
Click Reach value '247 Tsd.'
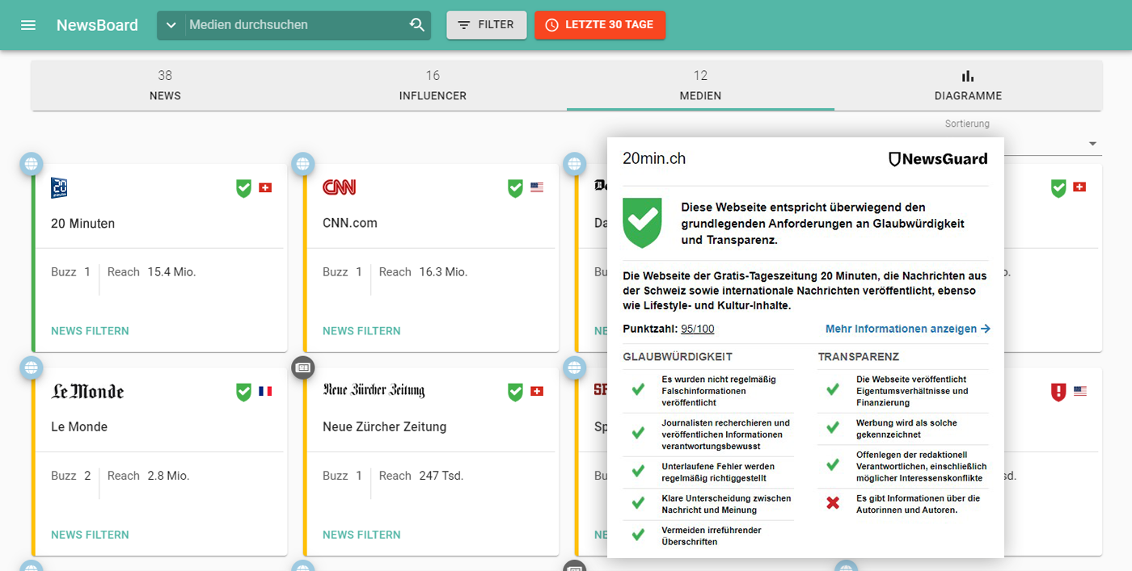441,476
